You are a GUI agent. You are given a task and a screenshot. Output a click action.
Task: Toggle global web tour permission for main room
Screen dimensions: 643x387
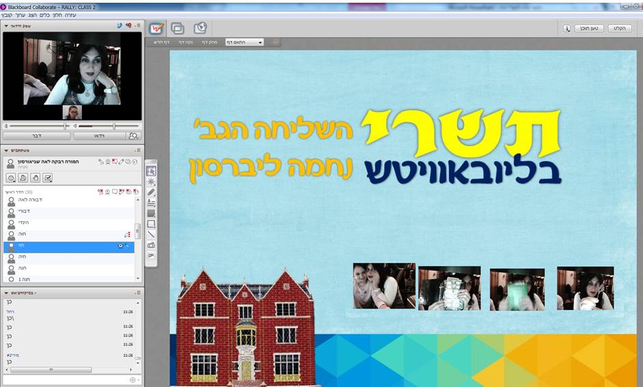135,192
